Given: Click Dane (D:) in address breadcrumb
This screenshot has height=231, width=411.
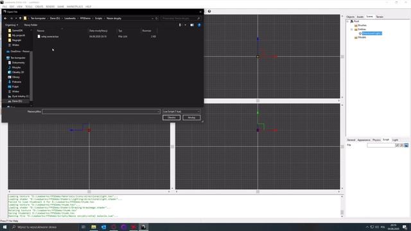Looking at the screenshot, I should tap(55, 19).
